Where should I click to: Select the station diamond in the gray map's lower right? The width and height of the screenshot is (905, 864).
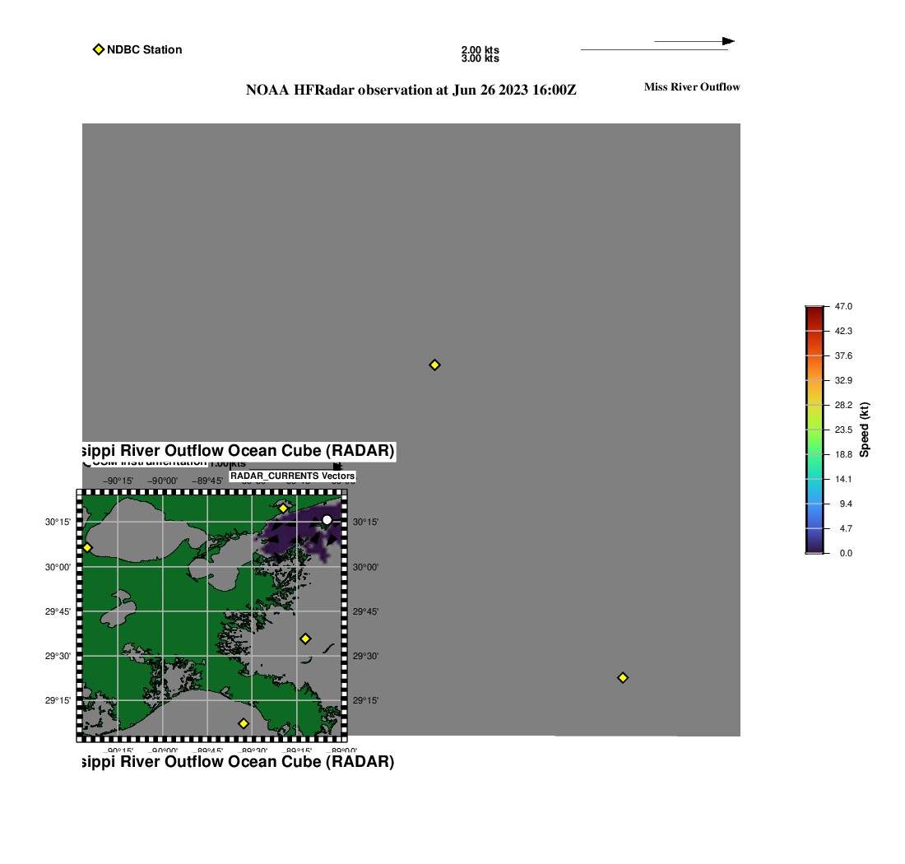(x=622, y=677)
